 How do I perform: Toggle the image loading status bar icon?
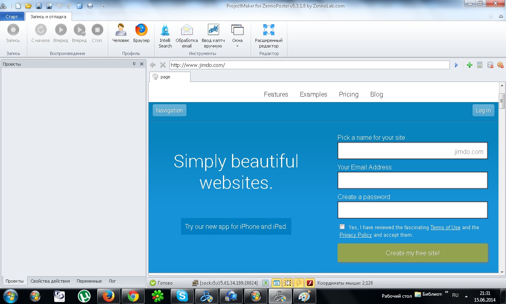pyautogui.click(x=265, y=283)
